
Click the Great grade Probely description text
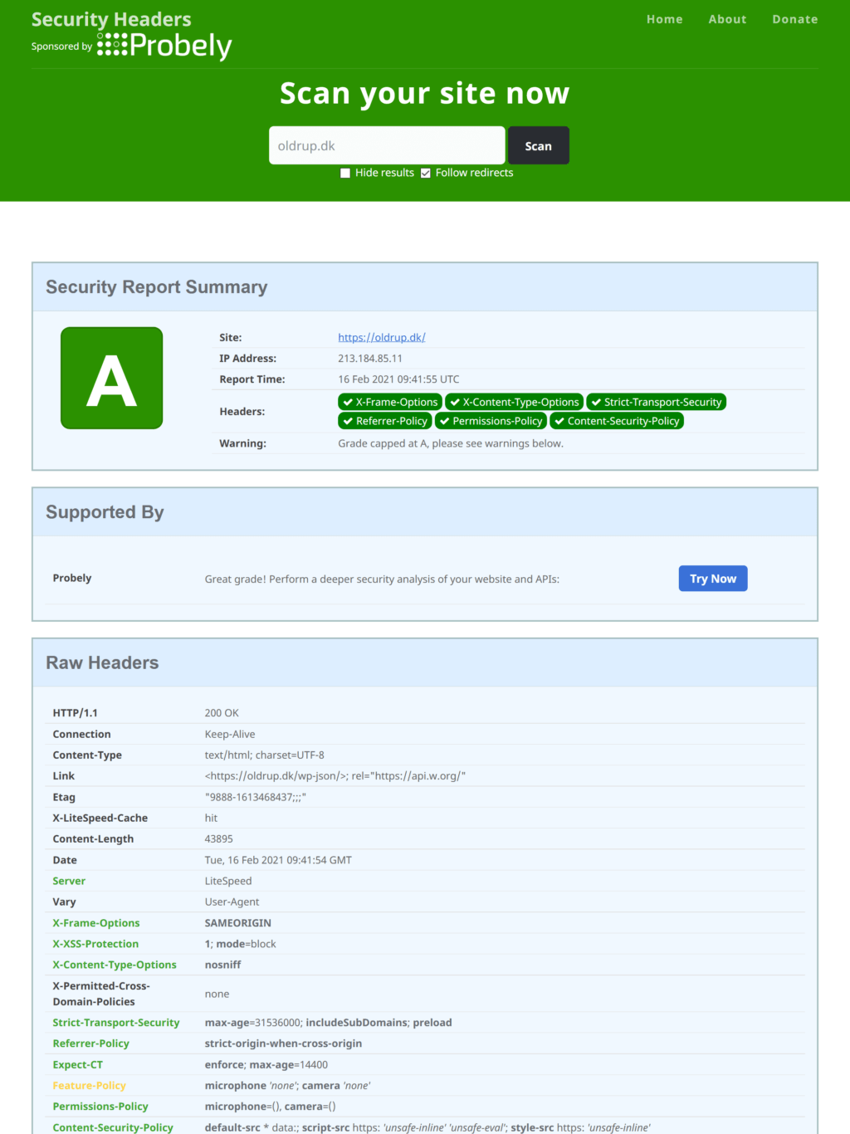(x=382, y=579)
